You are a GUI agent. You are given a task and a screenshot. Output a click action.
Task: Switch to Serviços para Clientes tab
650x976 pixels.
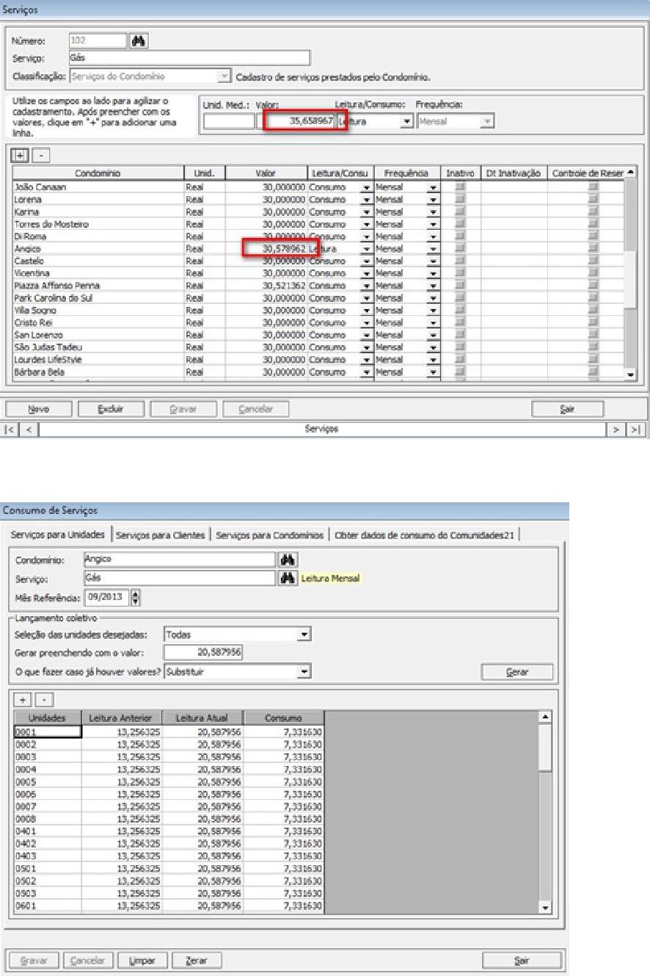click(x=161, y=535)
